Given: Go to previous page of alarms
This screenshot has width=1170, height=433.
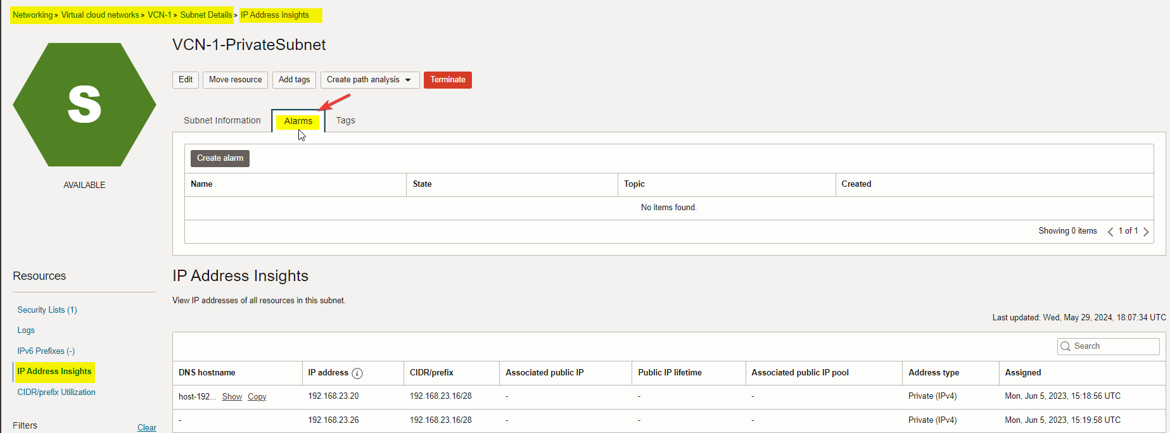Looking at the screenshot, I should (1110, 232).
